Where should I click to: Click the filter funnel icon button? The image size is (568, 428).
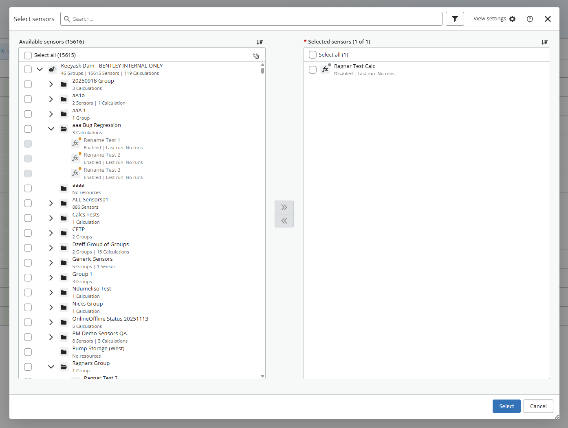[455, 19]
